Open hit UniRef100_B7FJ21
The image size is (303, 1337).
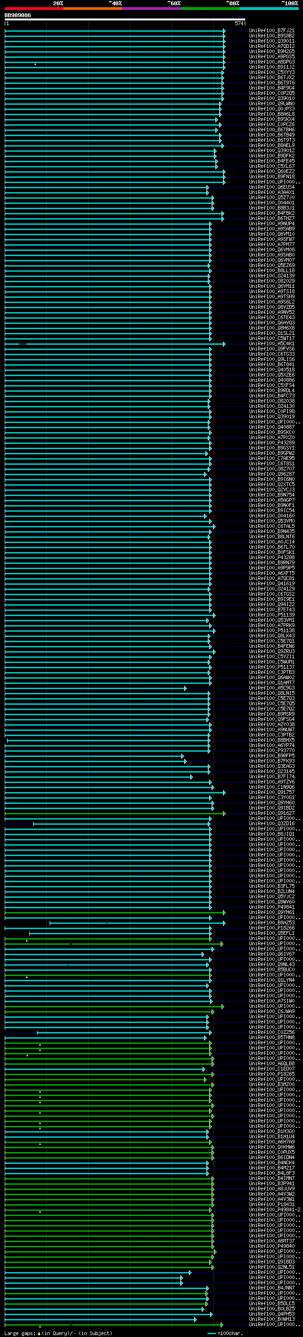coord(272,31)
